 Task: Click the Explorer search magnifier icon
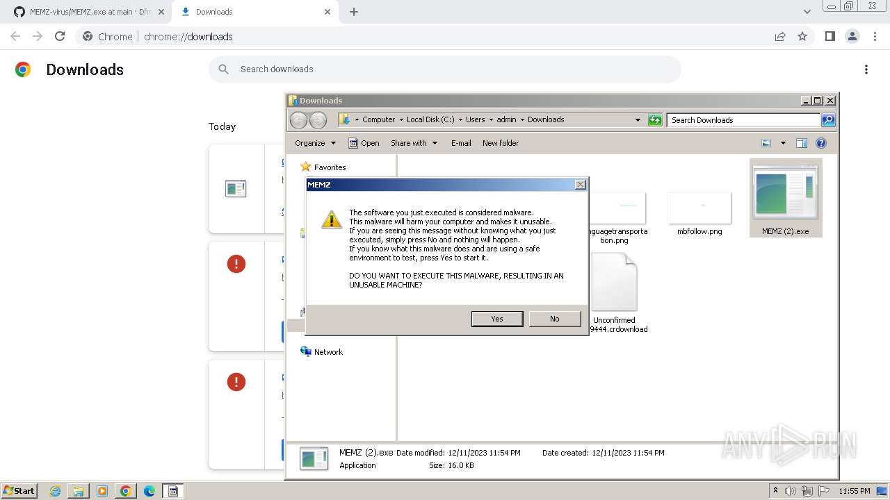coord(828,120)
